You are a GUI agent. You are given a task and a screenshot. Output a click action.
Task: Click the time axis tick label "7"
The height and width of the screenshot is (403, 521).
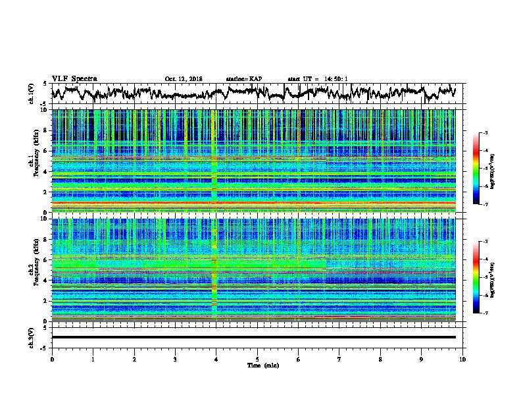coord(339,359)
